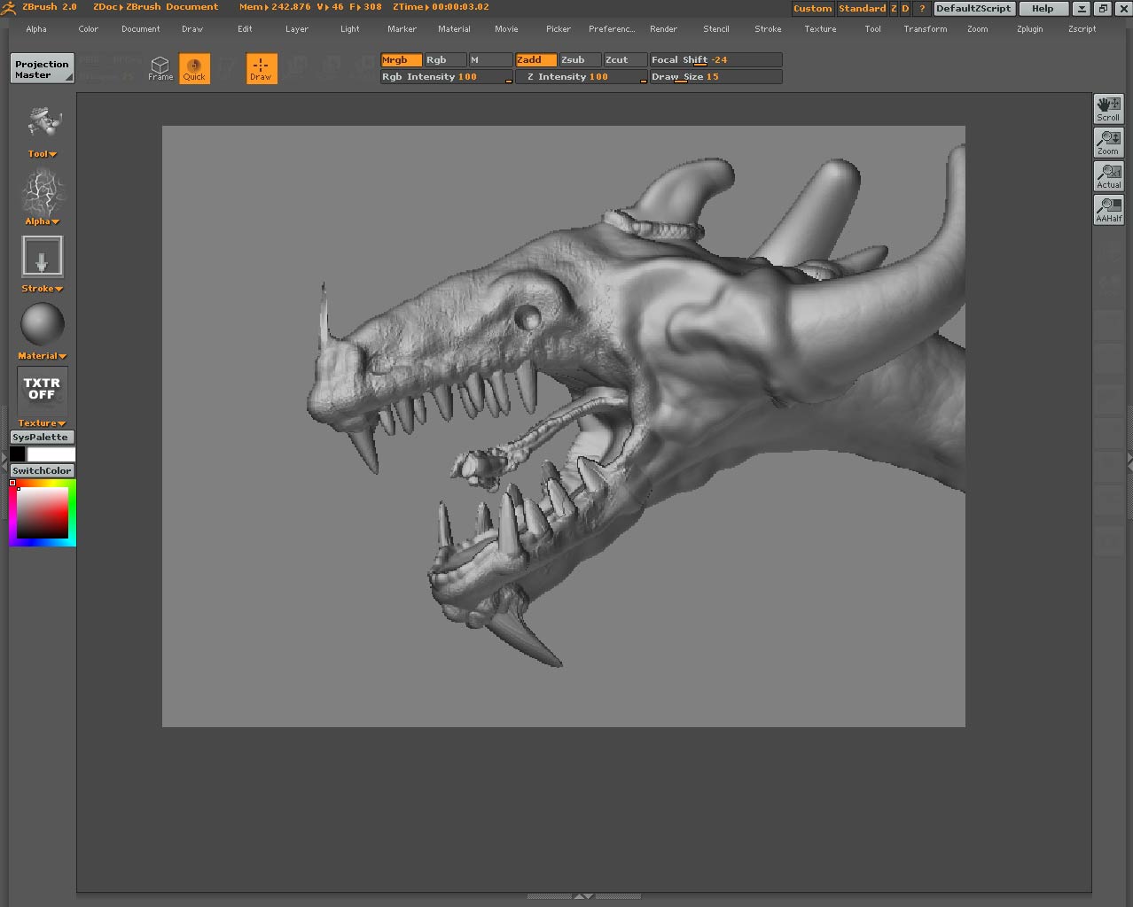Enable the Mrgb painting mode
This screenshot has width=1133, height=907.
(401, 60)
